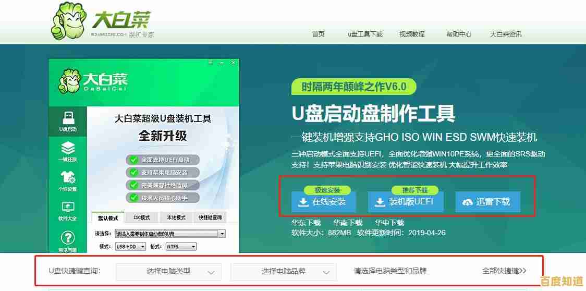Screen dimensions: 586x291
Task: Go to 首页 in the top navigation
Action: [318, 34]
